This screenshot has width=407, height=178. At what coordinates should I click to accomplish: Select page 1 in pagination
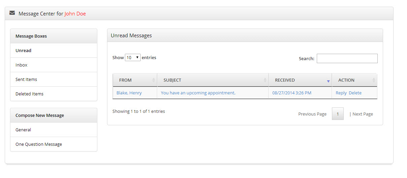(x=338, y=114)
